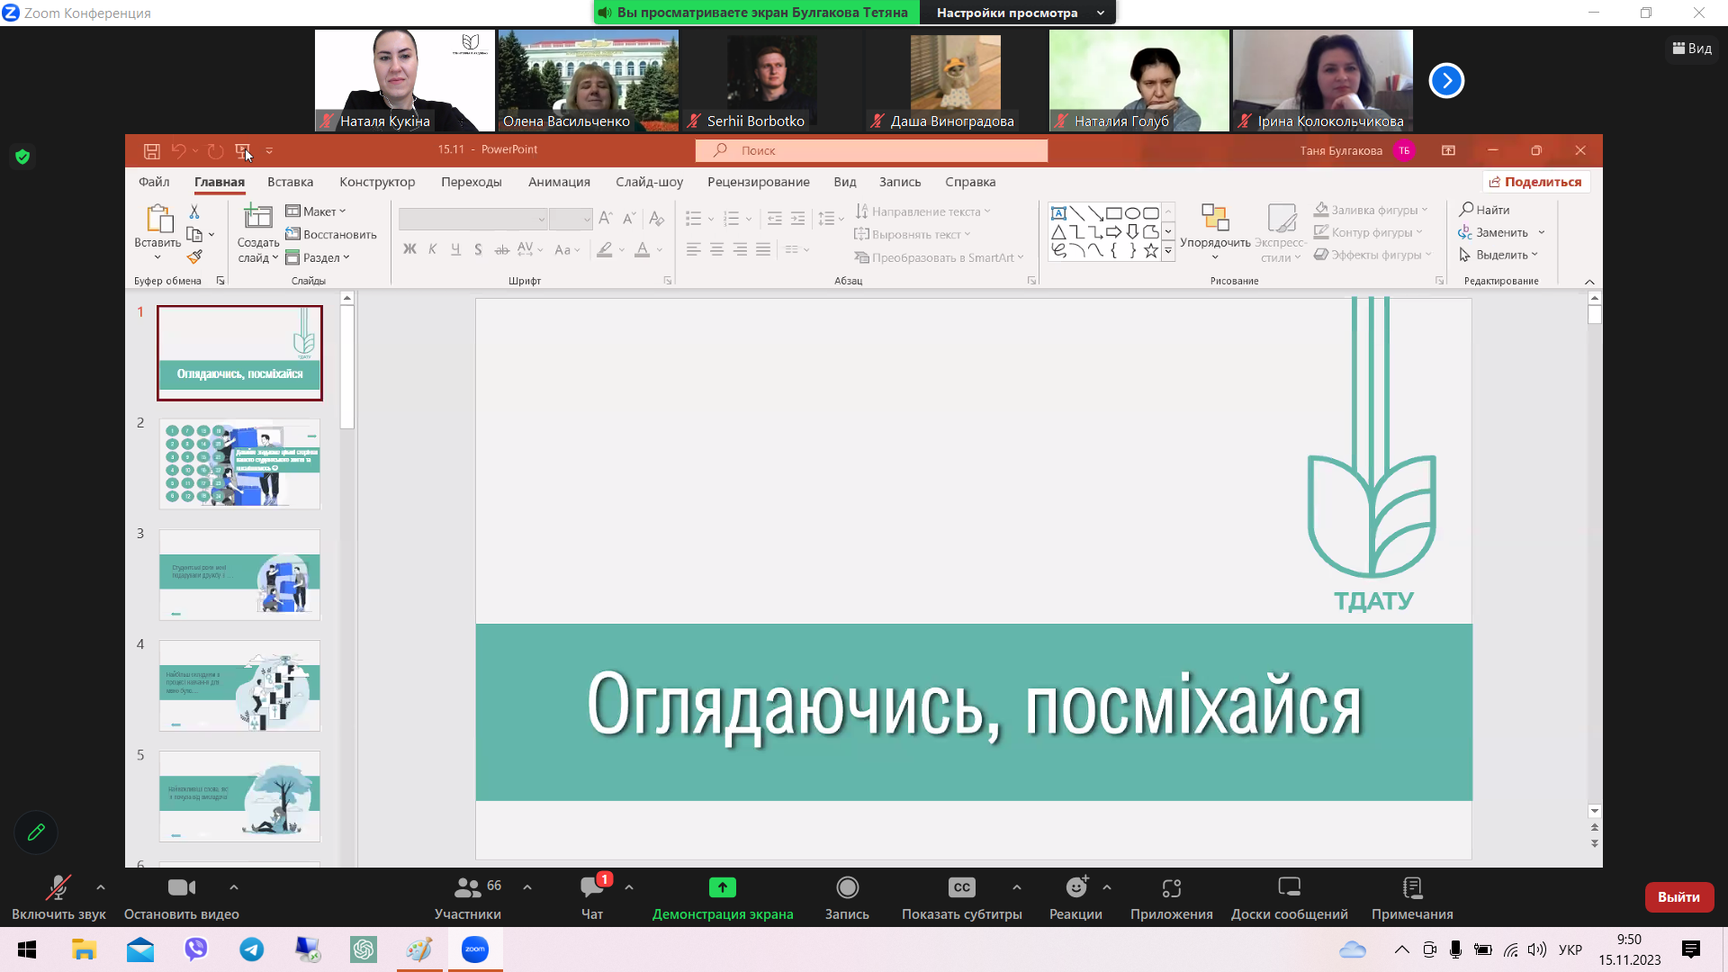1728x972 pixels.
Task: Click the Zoom annotation pencil icon
Action: pos(36,832)
